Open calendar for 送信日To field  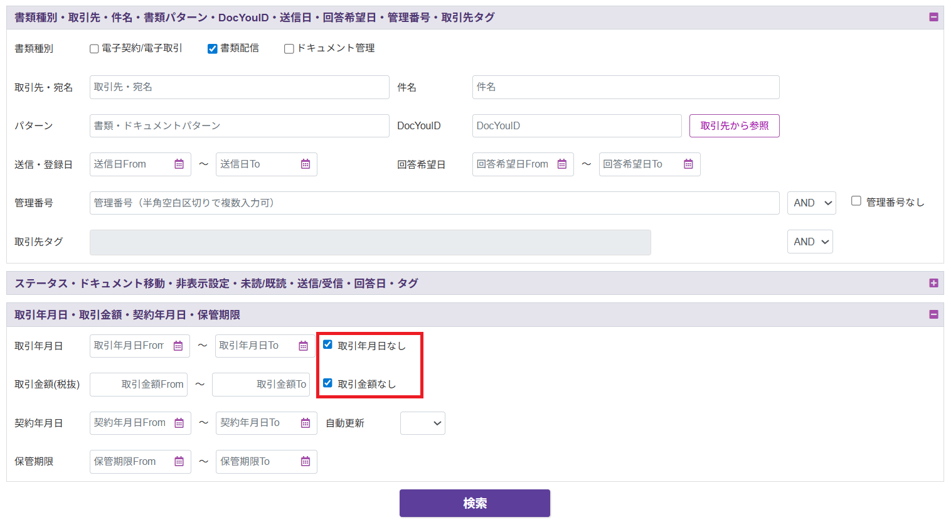tap(305, 164)
